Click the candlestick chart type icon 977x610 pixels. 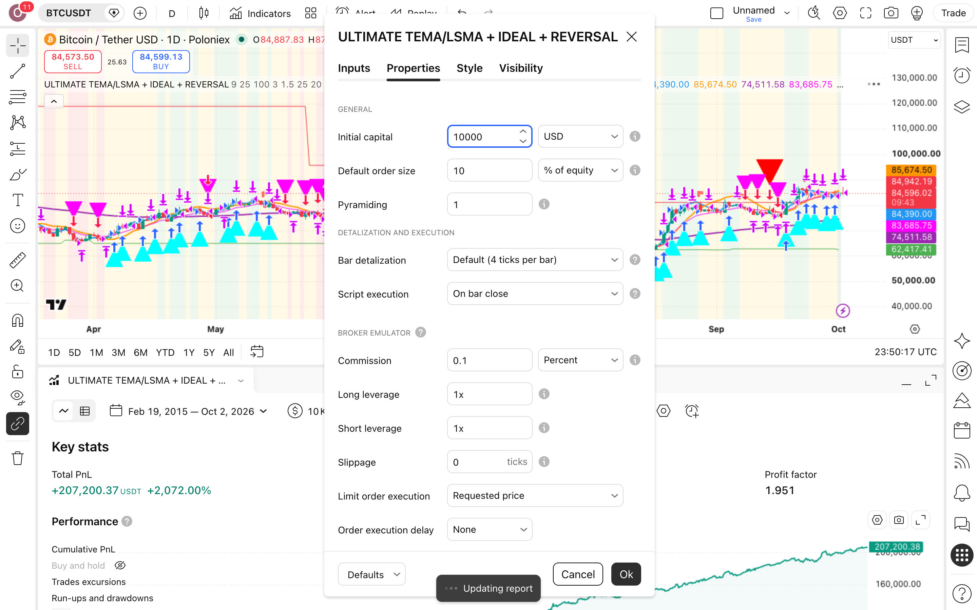point(204,13)
